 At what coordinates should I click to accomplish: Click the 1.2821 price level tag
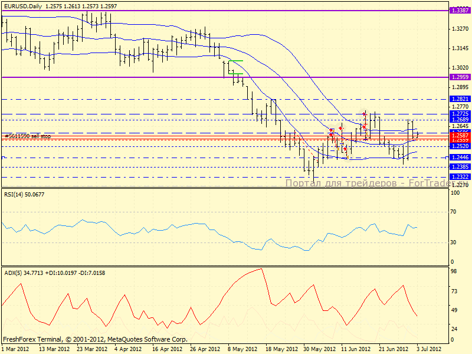458,99
